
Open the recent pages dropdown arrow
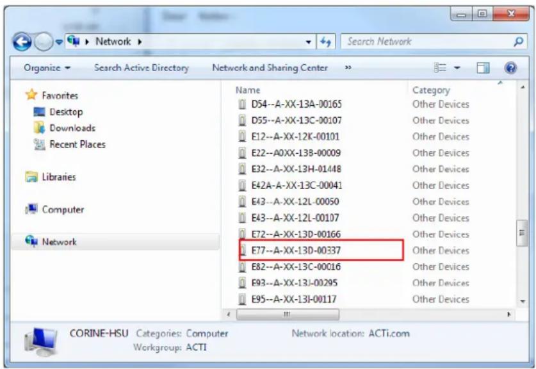point(59,42)
